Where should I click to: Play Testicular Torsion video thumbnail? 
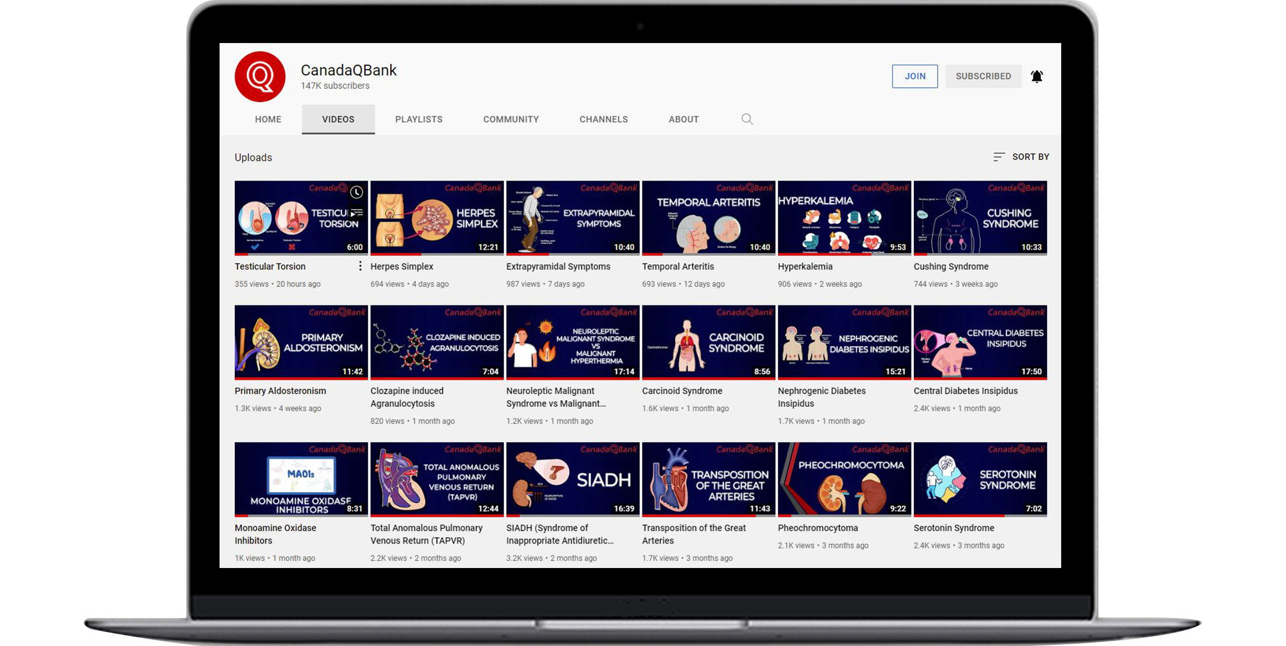pyautogui.click(x=301, y=218)
